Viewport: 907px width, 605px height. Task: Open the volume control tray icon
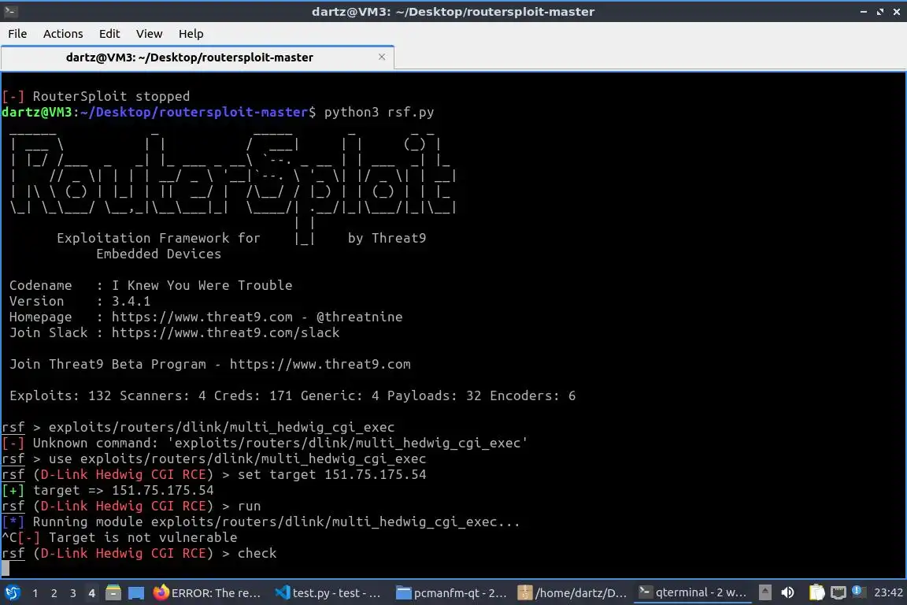pos(787,592)
